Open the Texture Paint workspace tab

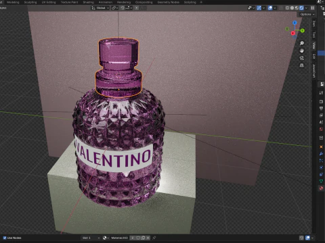(x=69, y=2)
